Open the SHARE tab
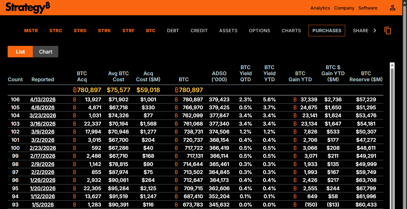The width and height of the screenshot is (407, 209). point(361,31)
